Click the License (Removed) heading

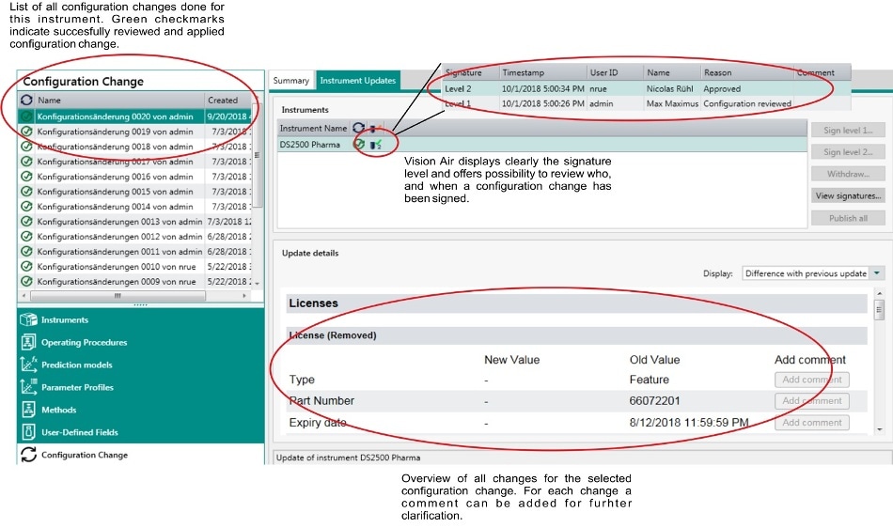(333, 335)
